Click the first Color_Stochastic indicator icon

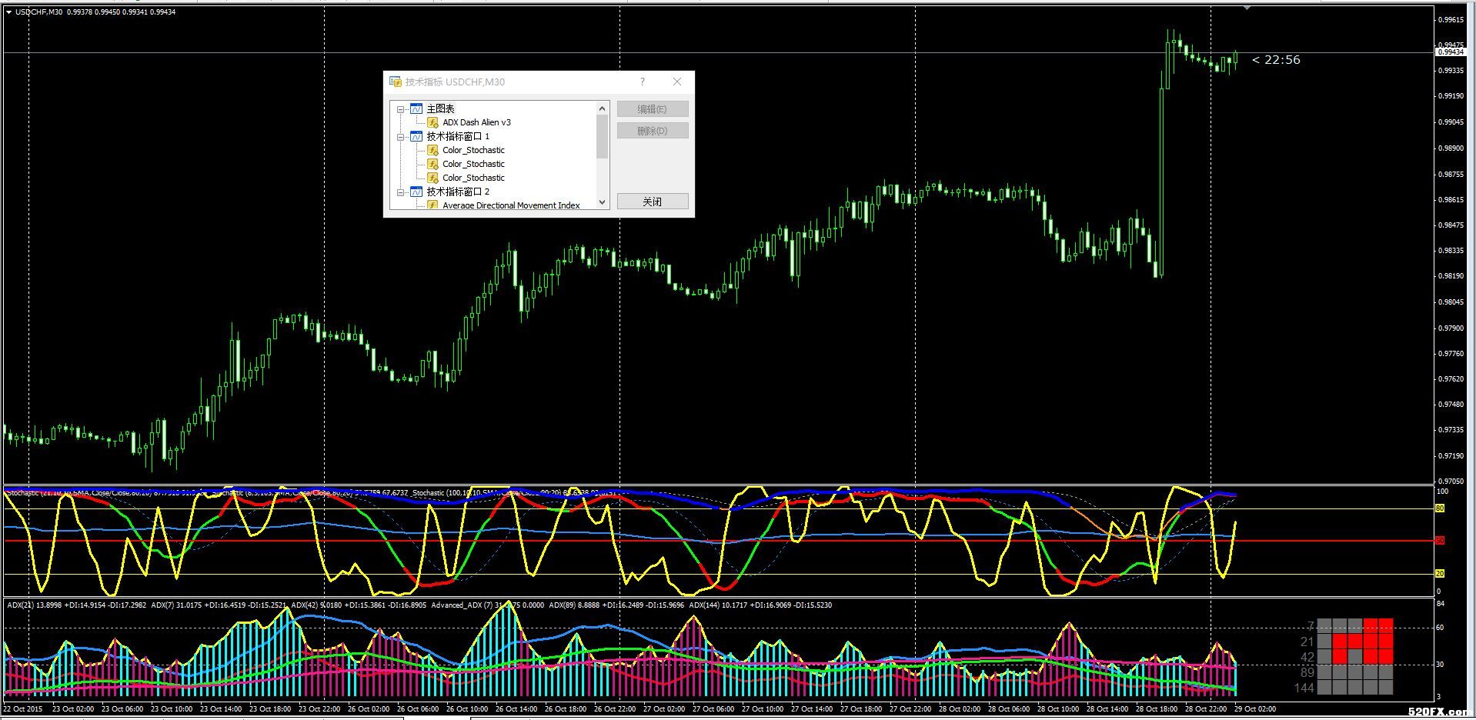click(433, 151)
